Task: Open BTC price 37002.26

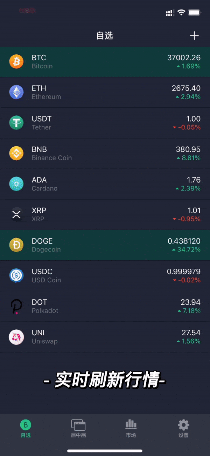Action: [184, 58]
